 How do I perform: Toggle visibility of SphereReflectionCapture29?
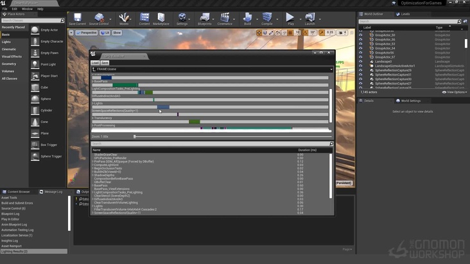coord(361,70)
